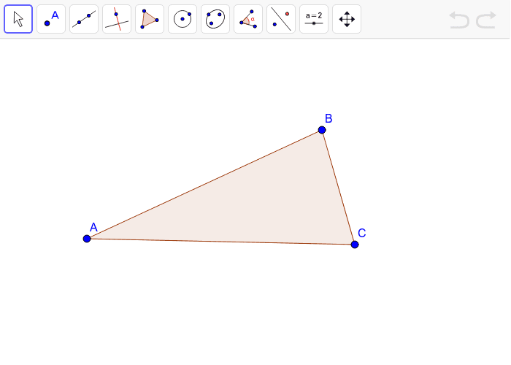Select the Angle measurement tool
This screenshot has height=365, width=511.
(x=248, y=19)
